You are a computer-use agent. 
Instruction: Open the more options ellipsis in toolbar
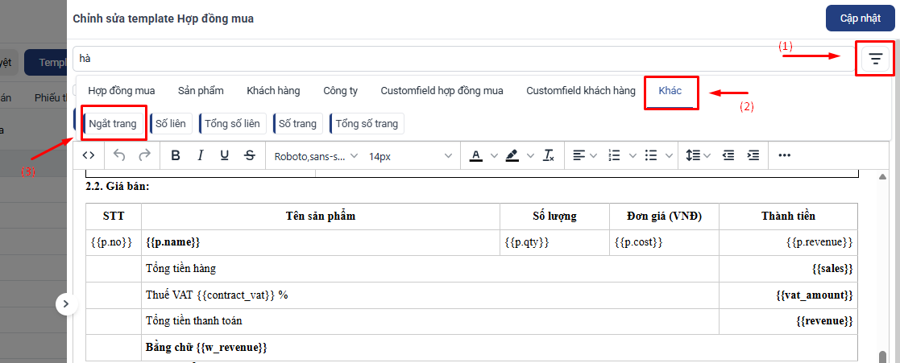pyautogui.click(x=785, y=155)
